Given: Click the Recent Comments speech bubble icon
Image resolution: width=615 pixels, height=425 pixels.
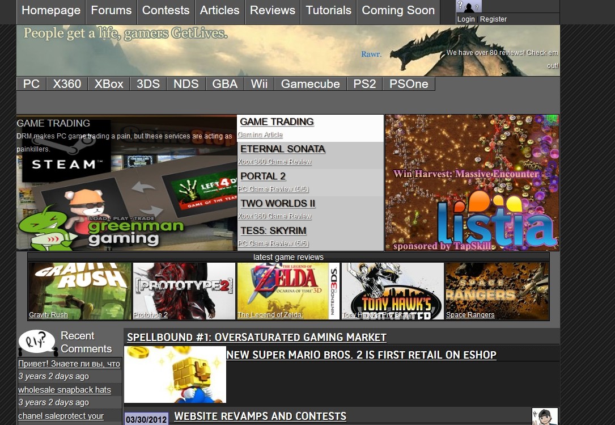Looking at the screenshot, I should coord(37,342).
